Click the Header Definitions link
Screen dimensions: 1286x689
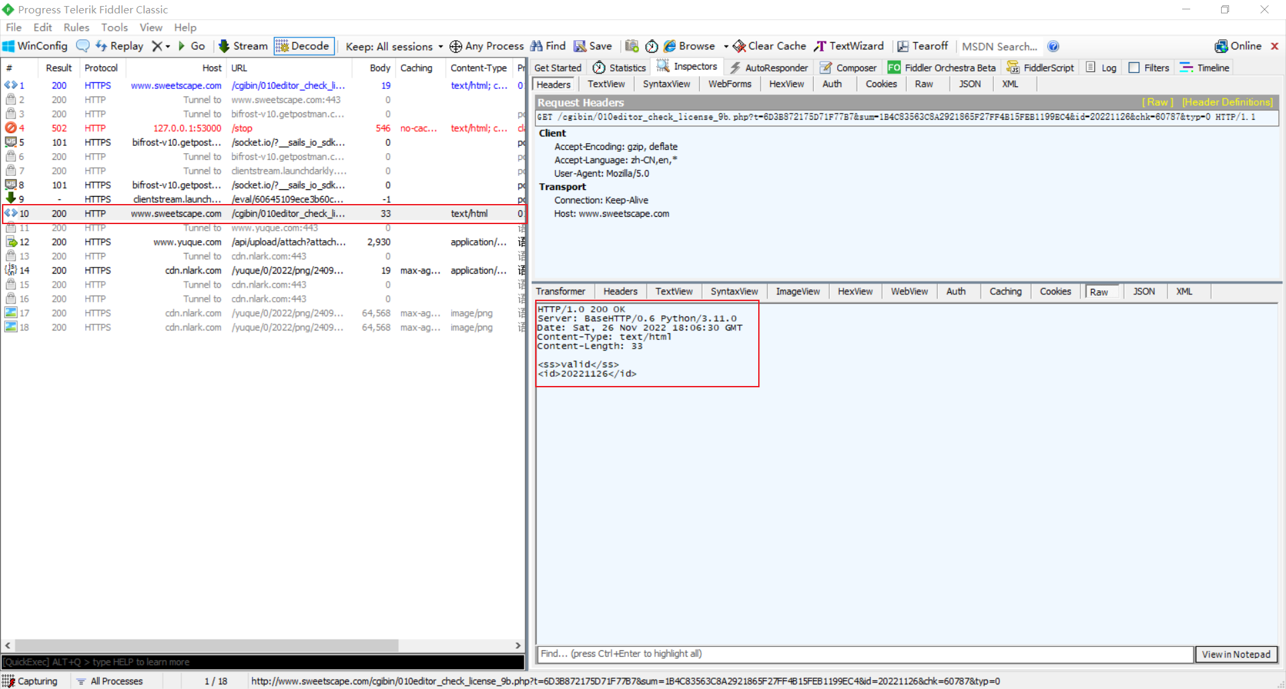coord(1227,102)
